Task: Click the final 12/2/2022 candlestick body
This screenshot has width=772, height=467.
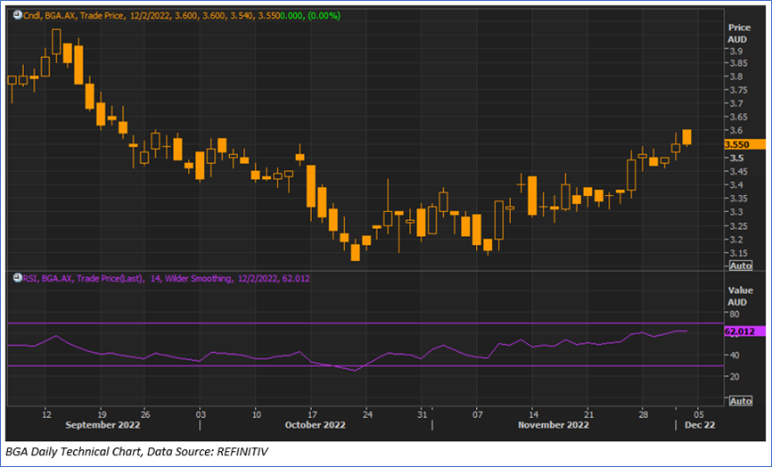Action: pyautogui.click(x=686, y=137)
